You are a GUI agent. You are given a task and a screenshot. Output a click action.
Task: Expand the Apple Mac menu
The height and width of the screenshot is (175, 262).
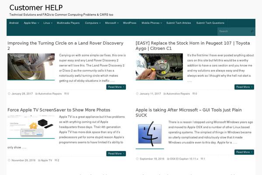(31, 23)
